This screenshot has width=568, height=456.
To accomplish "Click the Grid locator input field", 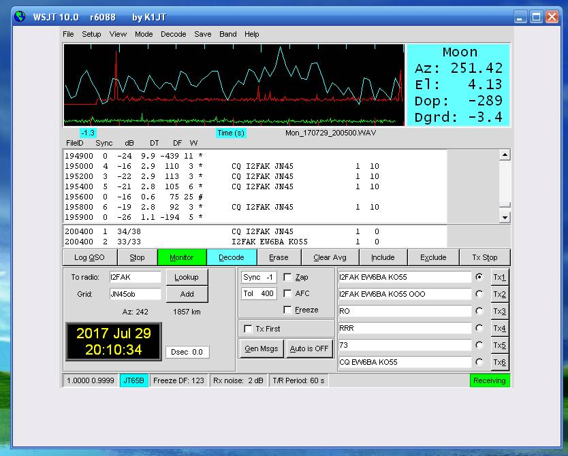I will (x=135, y=294).
